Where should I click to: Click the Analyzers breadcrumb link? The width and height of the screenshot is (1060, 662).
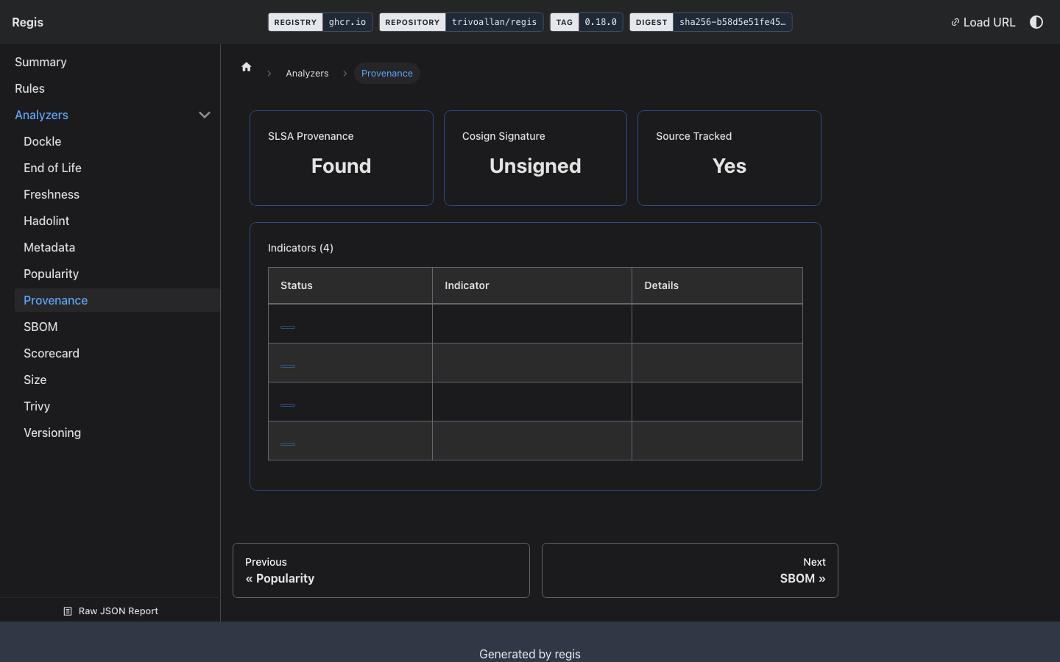307,74
